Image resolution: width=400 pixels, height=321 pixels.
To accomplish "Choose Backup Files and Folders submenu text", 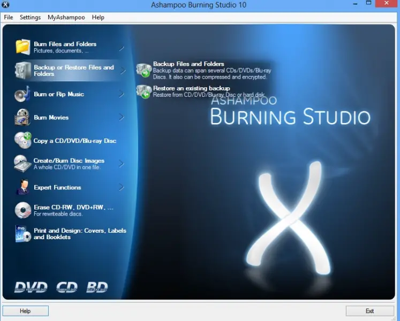I will 188,64.
